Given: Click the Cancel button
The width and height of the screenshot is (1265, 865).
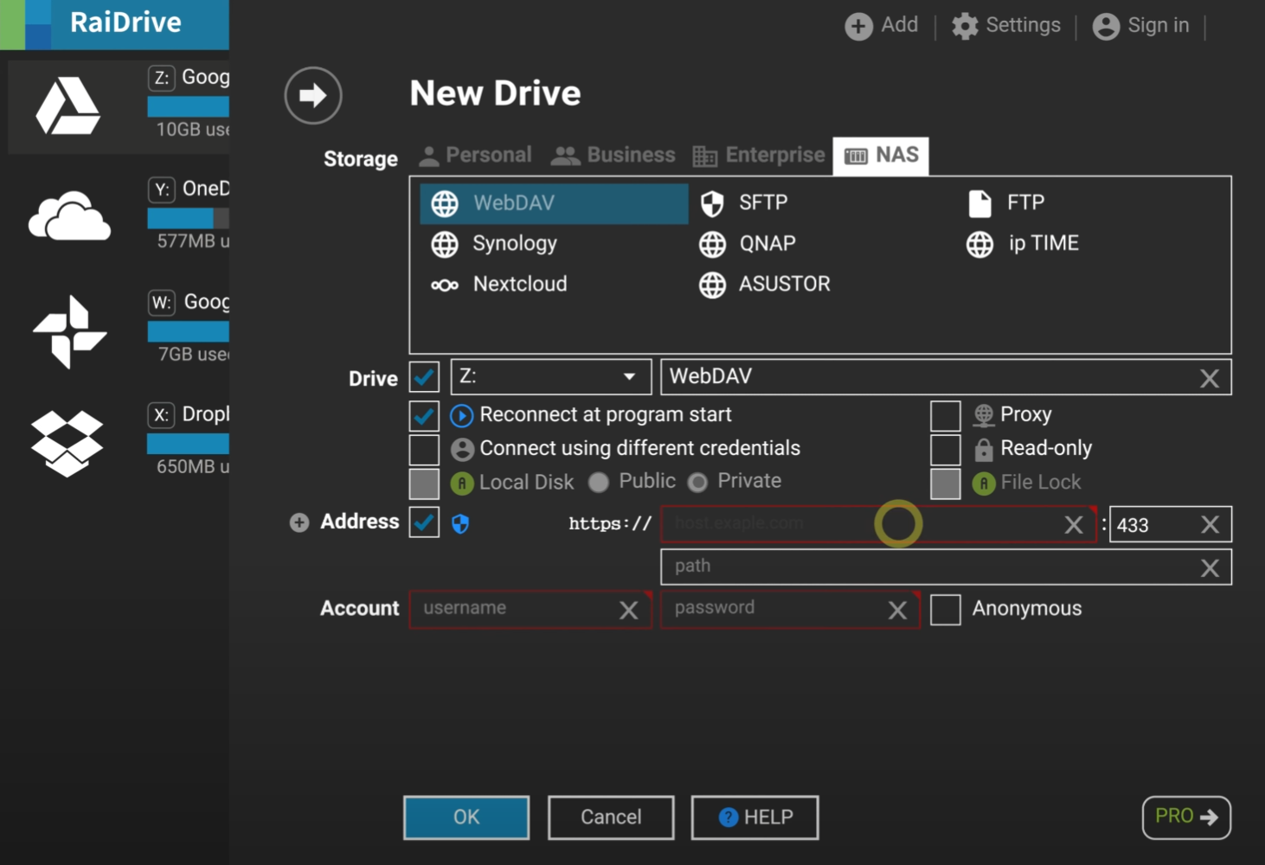Looking at the screenshot, I should click(x=611, y=817).
